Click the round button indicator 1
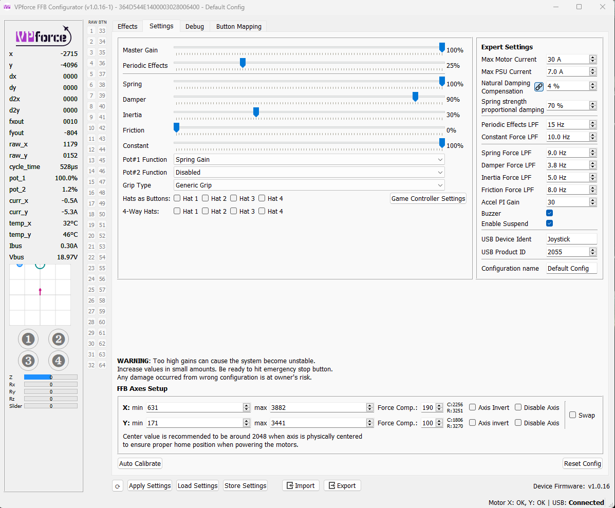This screenshot has width=615, height=508. [x=28, y=339]
